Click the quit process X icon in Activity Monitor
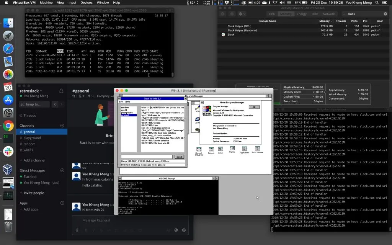392x245 pixels. (x=222, y=14)
